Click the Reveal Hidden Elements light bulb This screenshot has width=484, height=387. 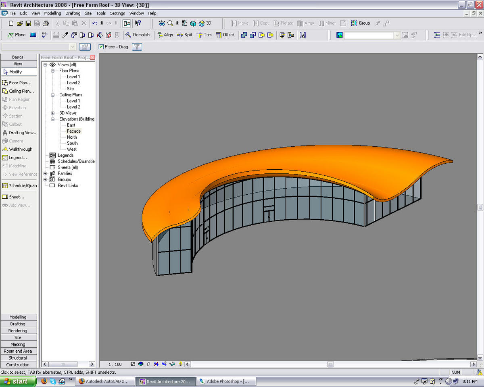181,364
